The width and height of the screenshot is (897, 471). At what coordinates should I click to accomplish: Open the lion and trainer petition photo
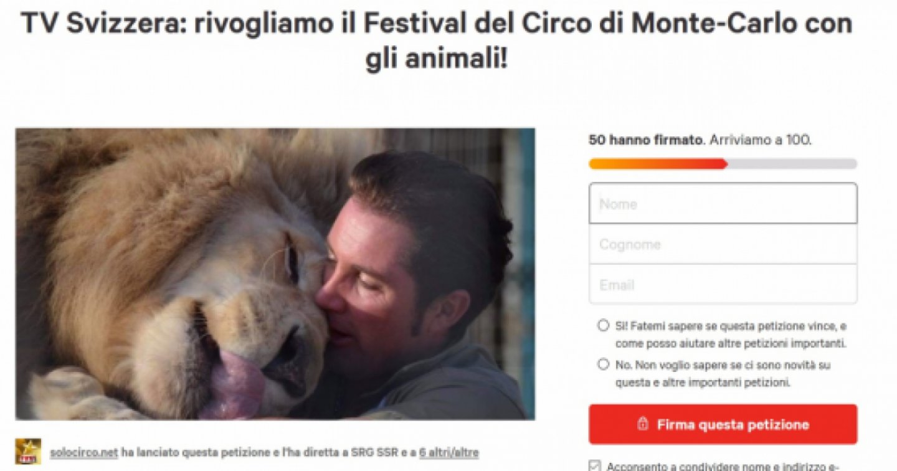(x=275, y=274)
